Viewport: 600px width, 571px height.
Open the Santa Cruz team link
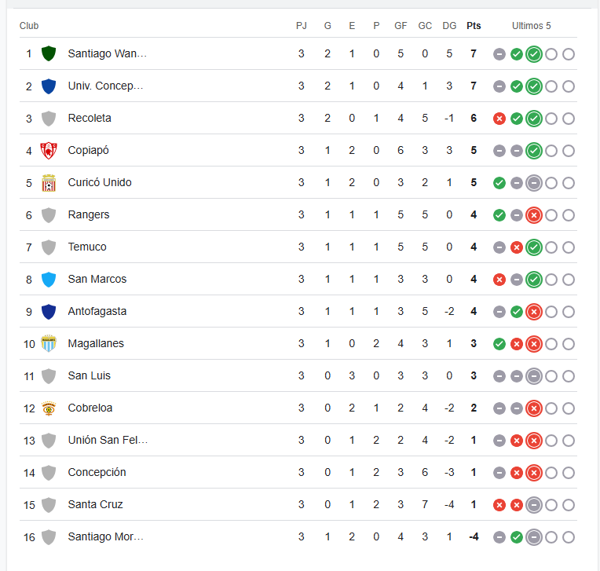(95, 504)
